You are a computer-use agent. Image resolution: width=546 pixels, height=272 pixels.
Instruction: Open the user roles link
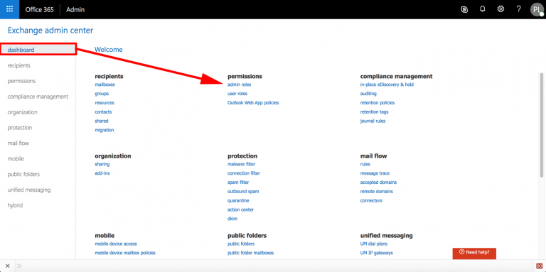point(237,94)
